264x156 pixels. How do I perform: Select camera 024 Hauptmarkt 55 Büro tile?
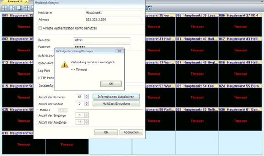pyautogui.click(x=240, y=96)
